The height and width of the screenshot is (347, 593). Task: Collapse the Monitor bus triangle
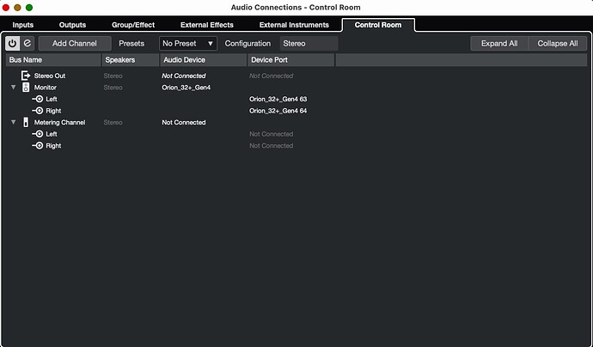coord(14,88)
